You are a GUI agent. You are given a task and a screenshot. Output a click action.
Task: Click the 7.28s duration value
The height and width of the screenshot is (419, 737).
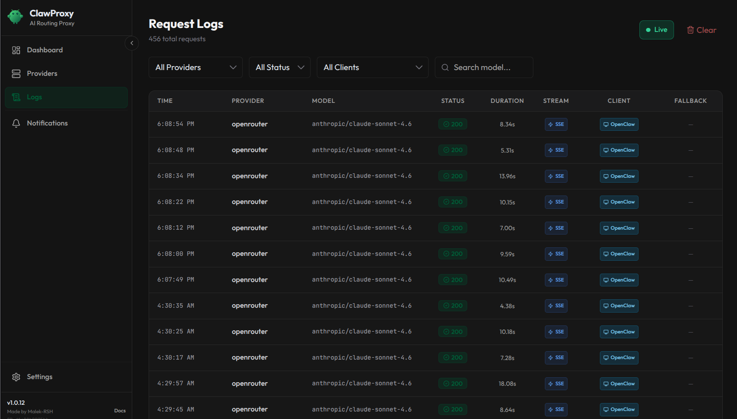coord(507,357)
